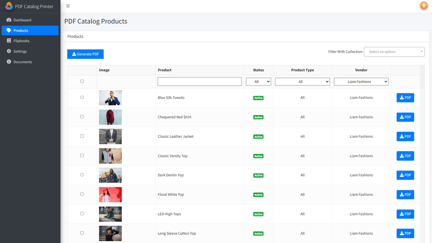Click the Active status badge for Floral White Top

pos(258,195)
